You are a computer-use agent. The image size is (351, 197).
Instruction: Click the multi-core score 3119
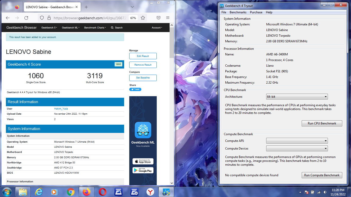coord(95,76)
